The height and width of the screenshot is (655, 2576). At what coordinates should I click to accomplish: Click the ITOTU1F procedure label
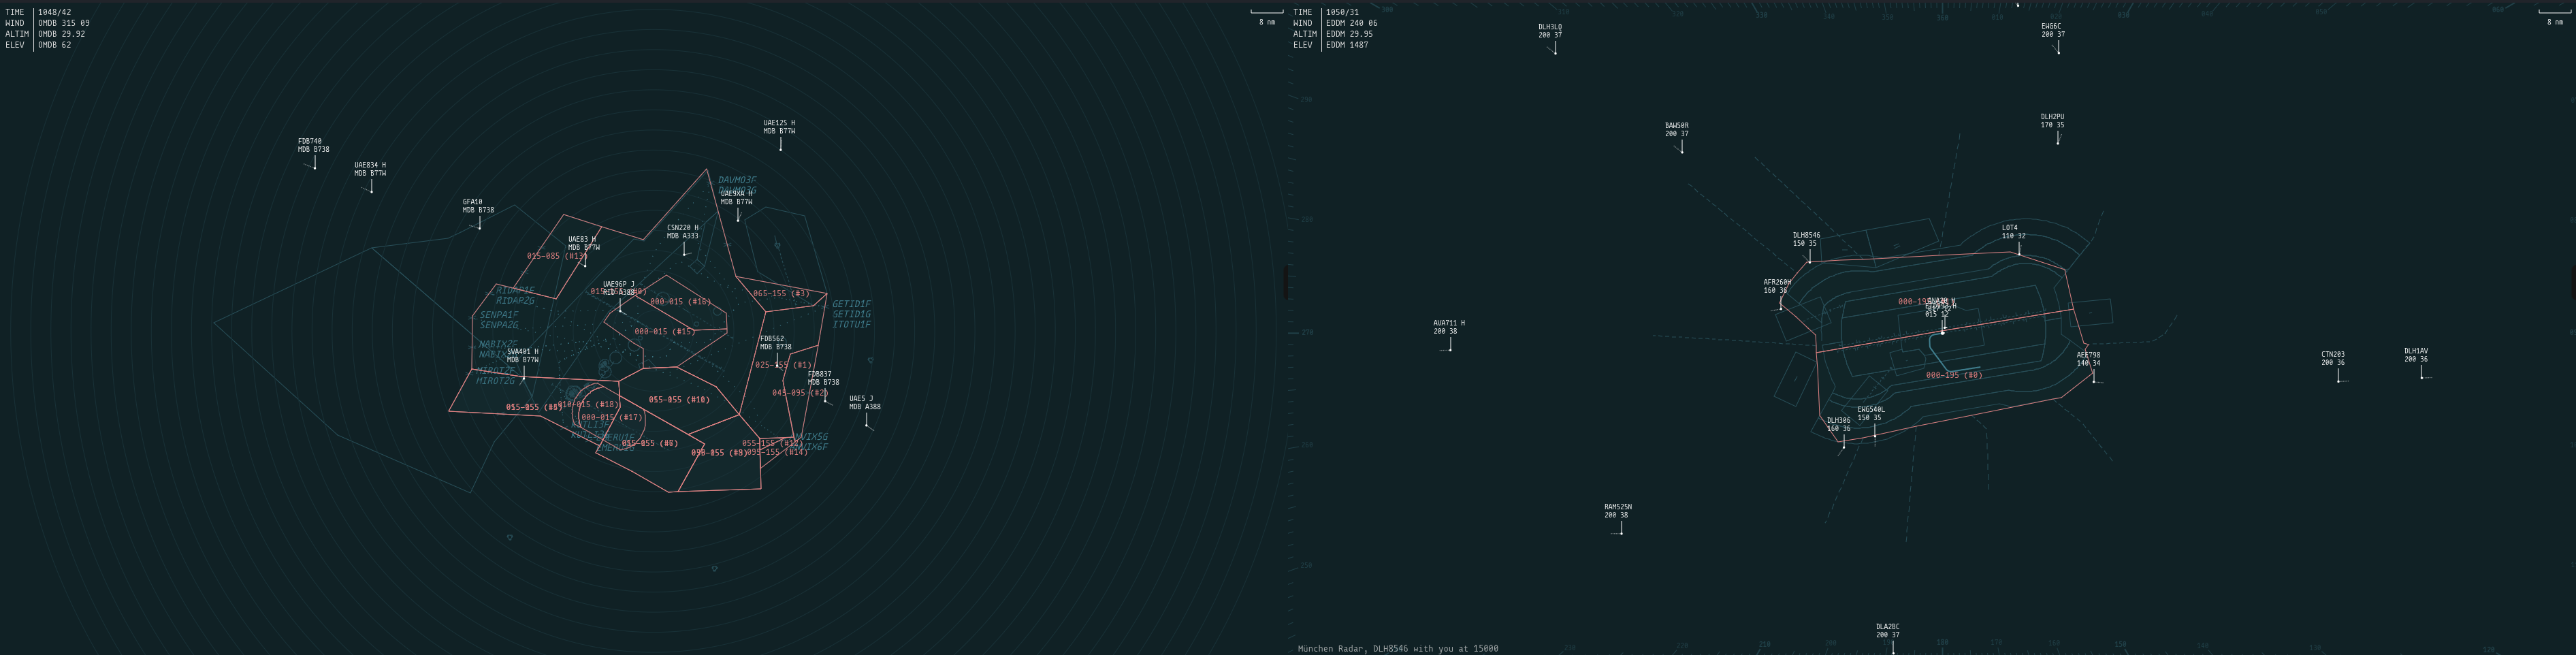(852, 325)
